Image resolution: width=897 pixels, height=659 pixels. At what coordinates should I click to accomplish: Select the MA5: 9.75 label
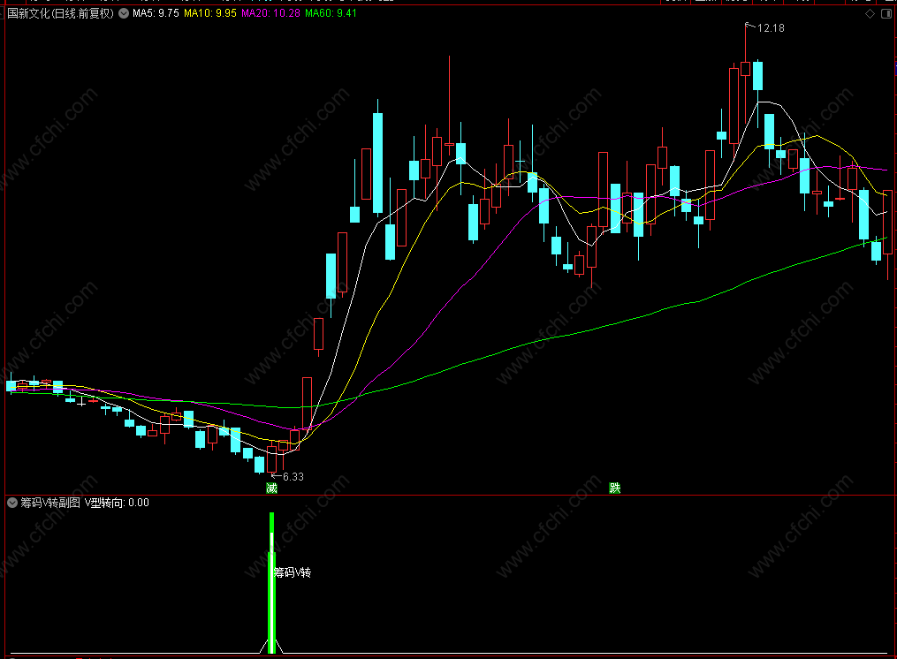(156, 13)
